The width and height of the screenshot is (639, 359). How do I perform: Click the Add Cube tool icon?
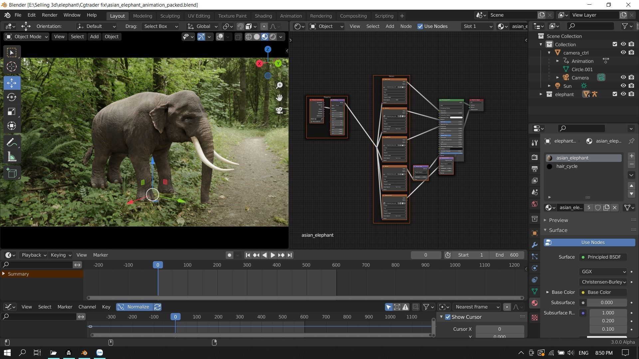[12, 173]
